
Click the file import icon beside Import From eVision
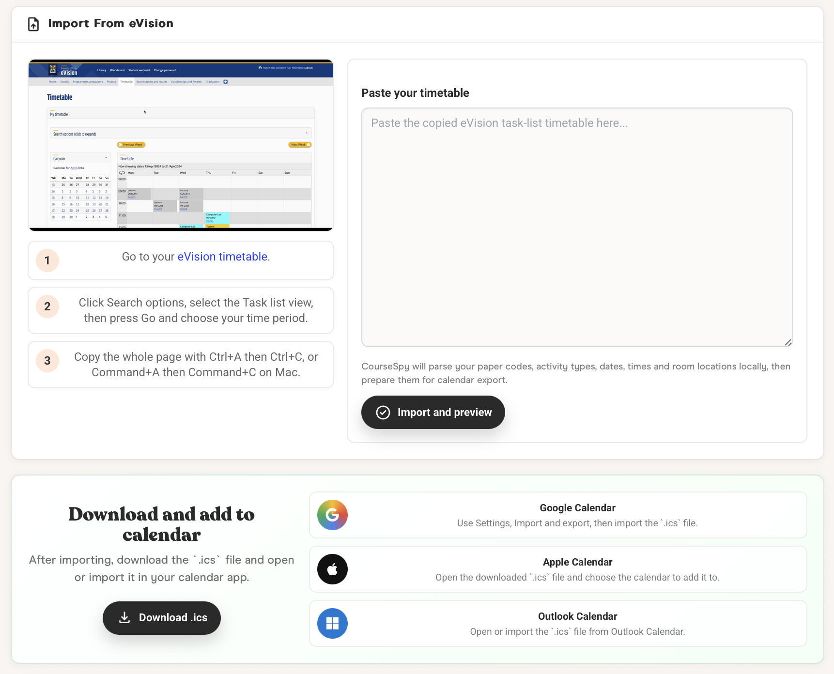click(x=33, y=24)
